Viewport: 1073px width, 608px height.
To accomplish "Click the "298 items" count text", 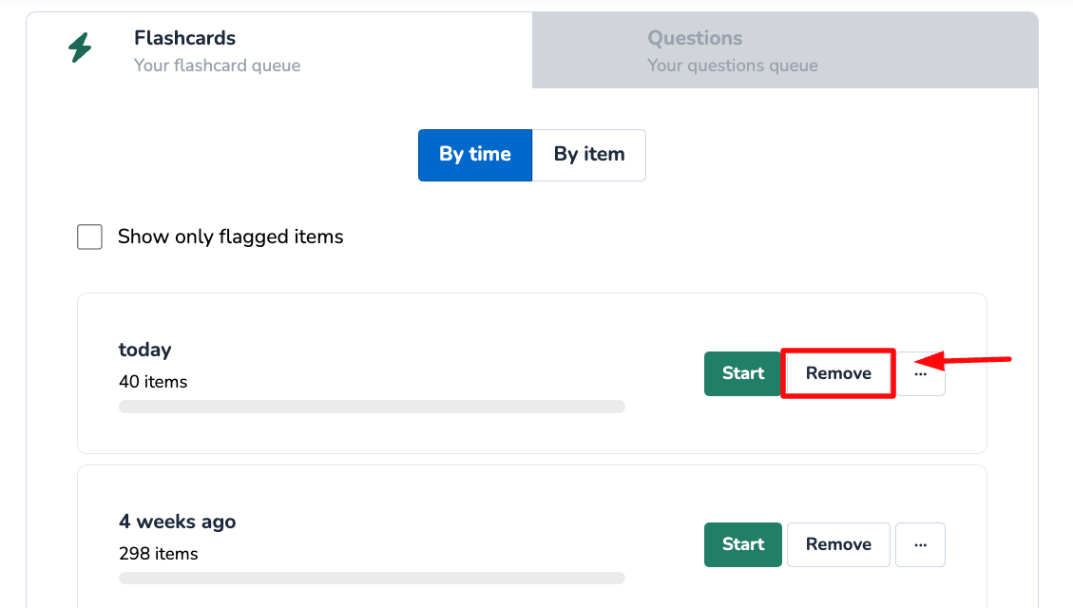I will click(158, 553).
